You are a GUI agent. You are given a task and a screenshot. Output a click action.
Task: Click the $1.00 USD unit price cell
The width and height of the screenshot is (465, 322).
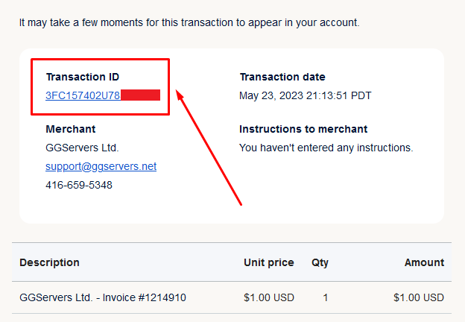tap(268, 298)
